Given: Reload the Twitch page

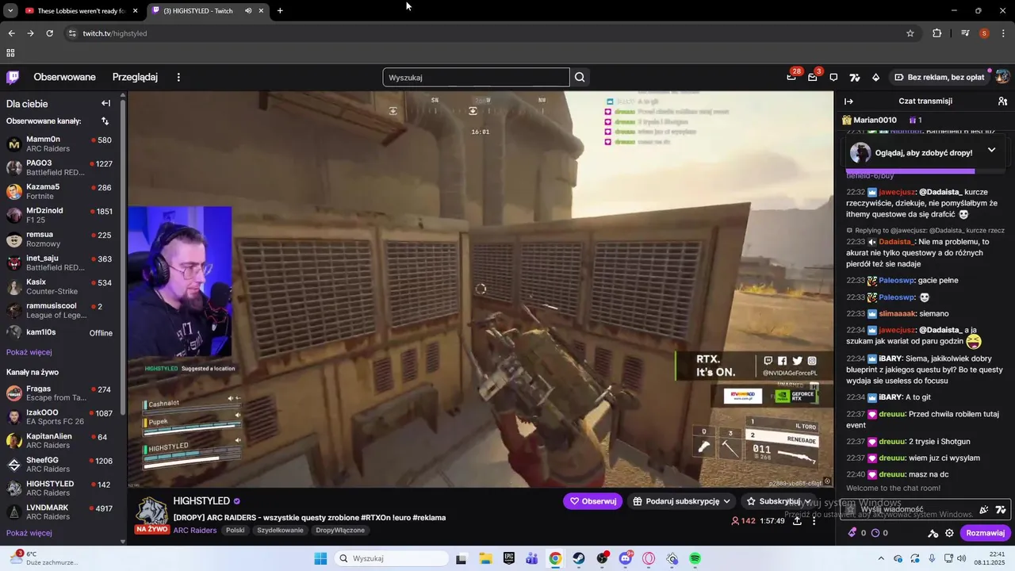Looking at the screenshot, I should coord(49,33).
